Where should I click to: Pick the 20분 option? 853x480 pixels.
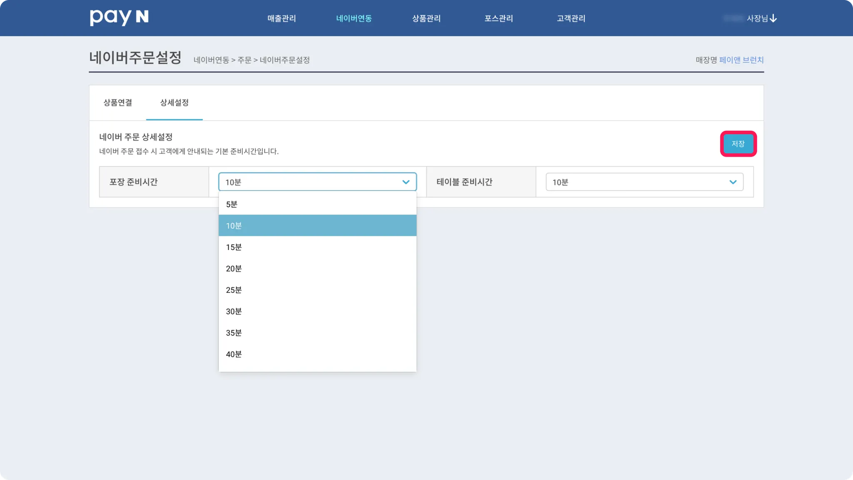[x=317, y=268]
